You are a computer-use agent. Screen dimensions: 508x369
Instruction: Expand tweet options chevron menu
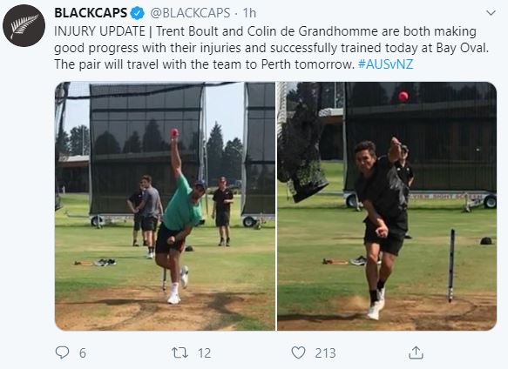pyautogui.click(x=491, y=13)
